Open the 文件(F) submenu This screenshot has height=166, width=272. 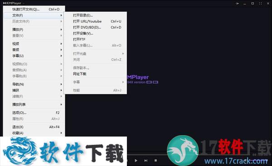click(x=34, y=15)
